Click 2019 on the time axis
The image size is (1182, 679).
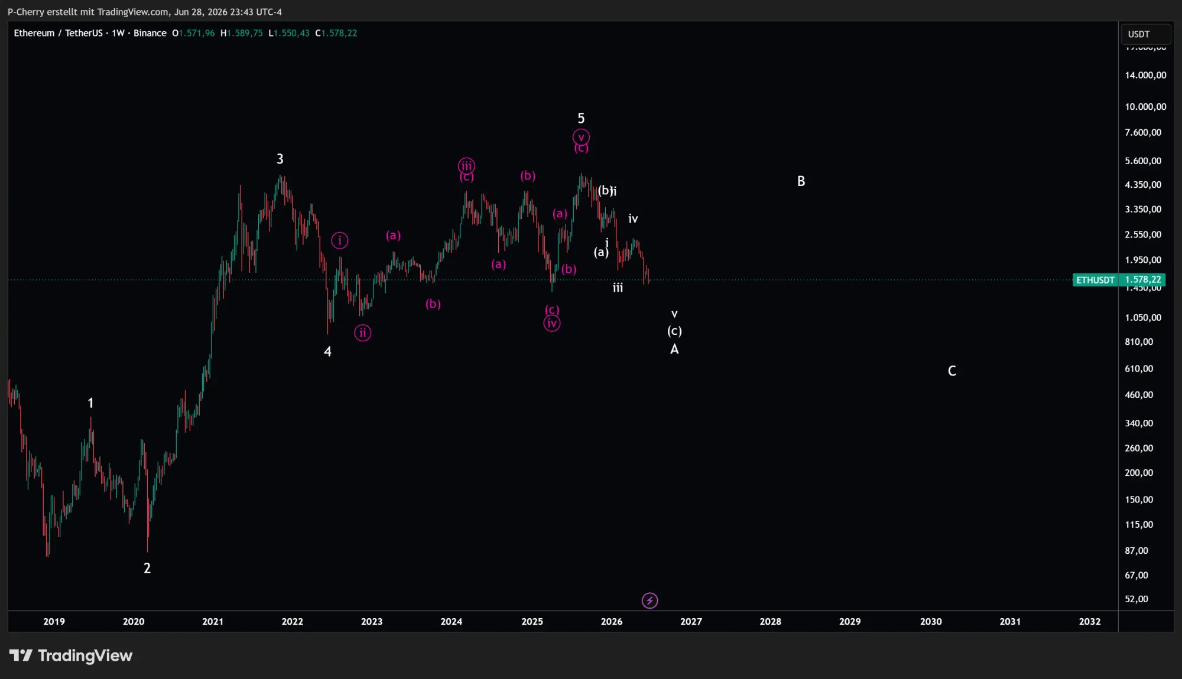pos(54,622)
